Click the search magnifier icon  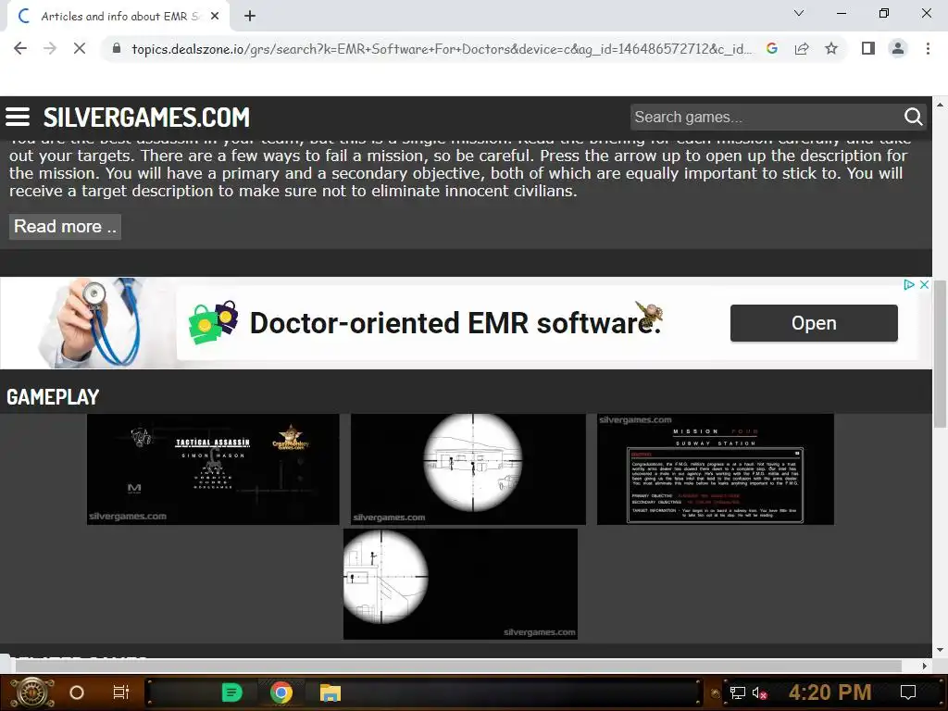(913, 117)
